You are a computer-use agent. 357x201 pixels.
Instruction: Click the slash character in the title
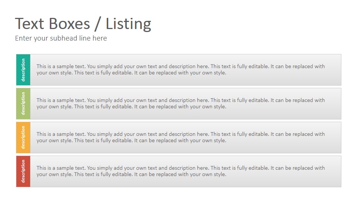(97, 24)
